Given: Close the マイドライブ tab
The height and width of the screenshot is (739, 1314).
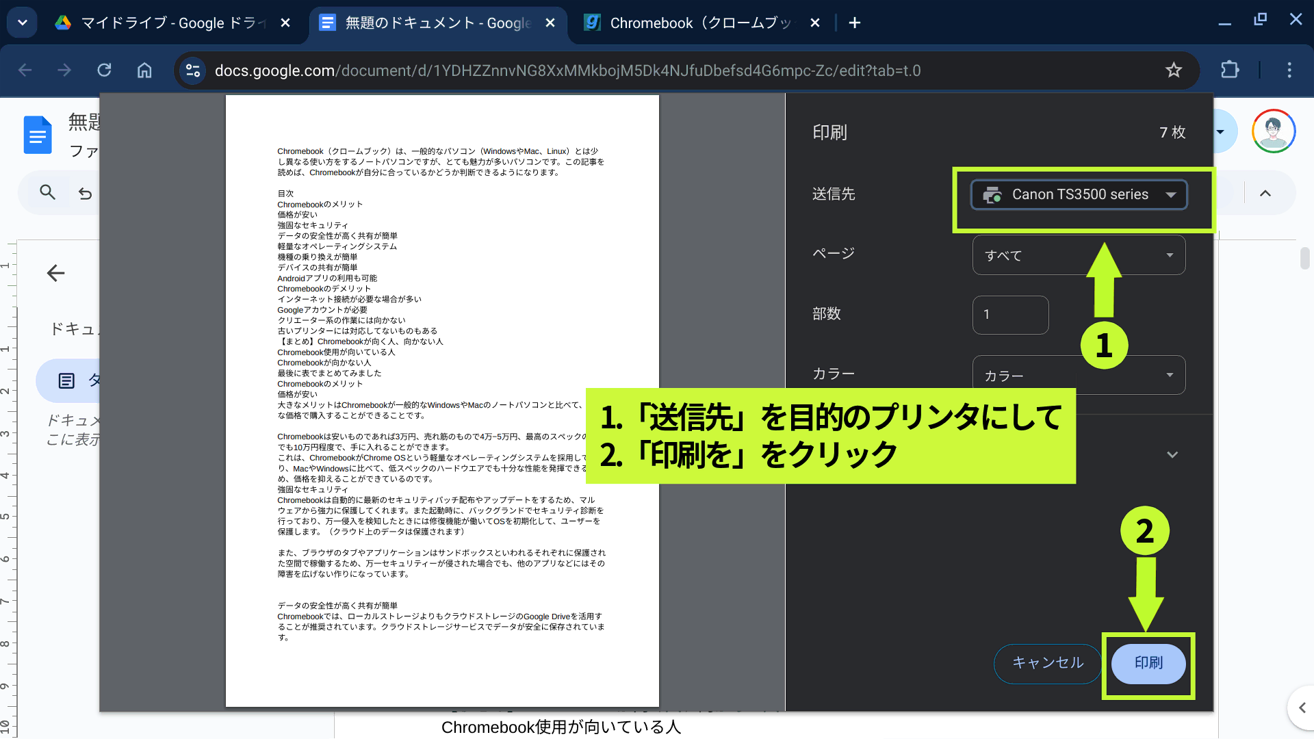Looking at the screenshot, I should (x=285, y=23).
